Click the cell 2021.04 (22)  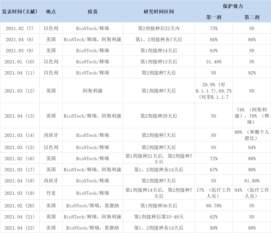click(x=20, y=228)
